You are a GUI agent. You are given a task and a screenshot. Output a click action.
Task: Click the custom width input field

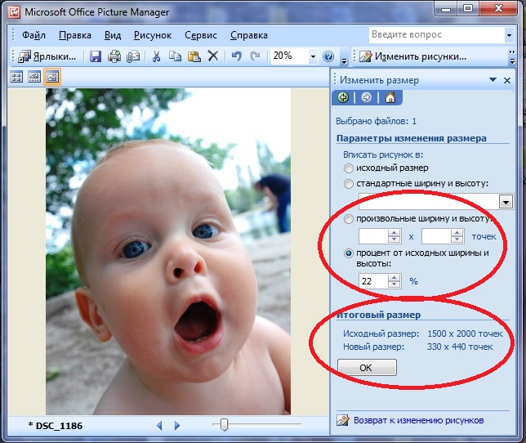pos(373,236)
